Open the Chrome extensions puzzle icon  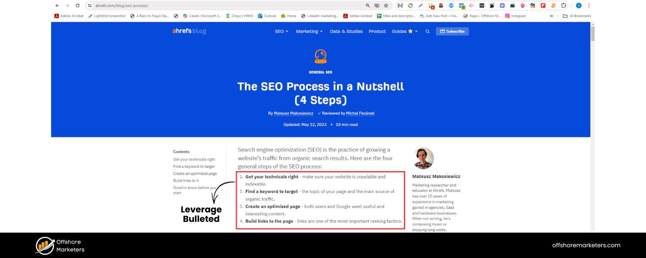564,6
